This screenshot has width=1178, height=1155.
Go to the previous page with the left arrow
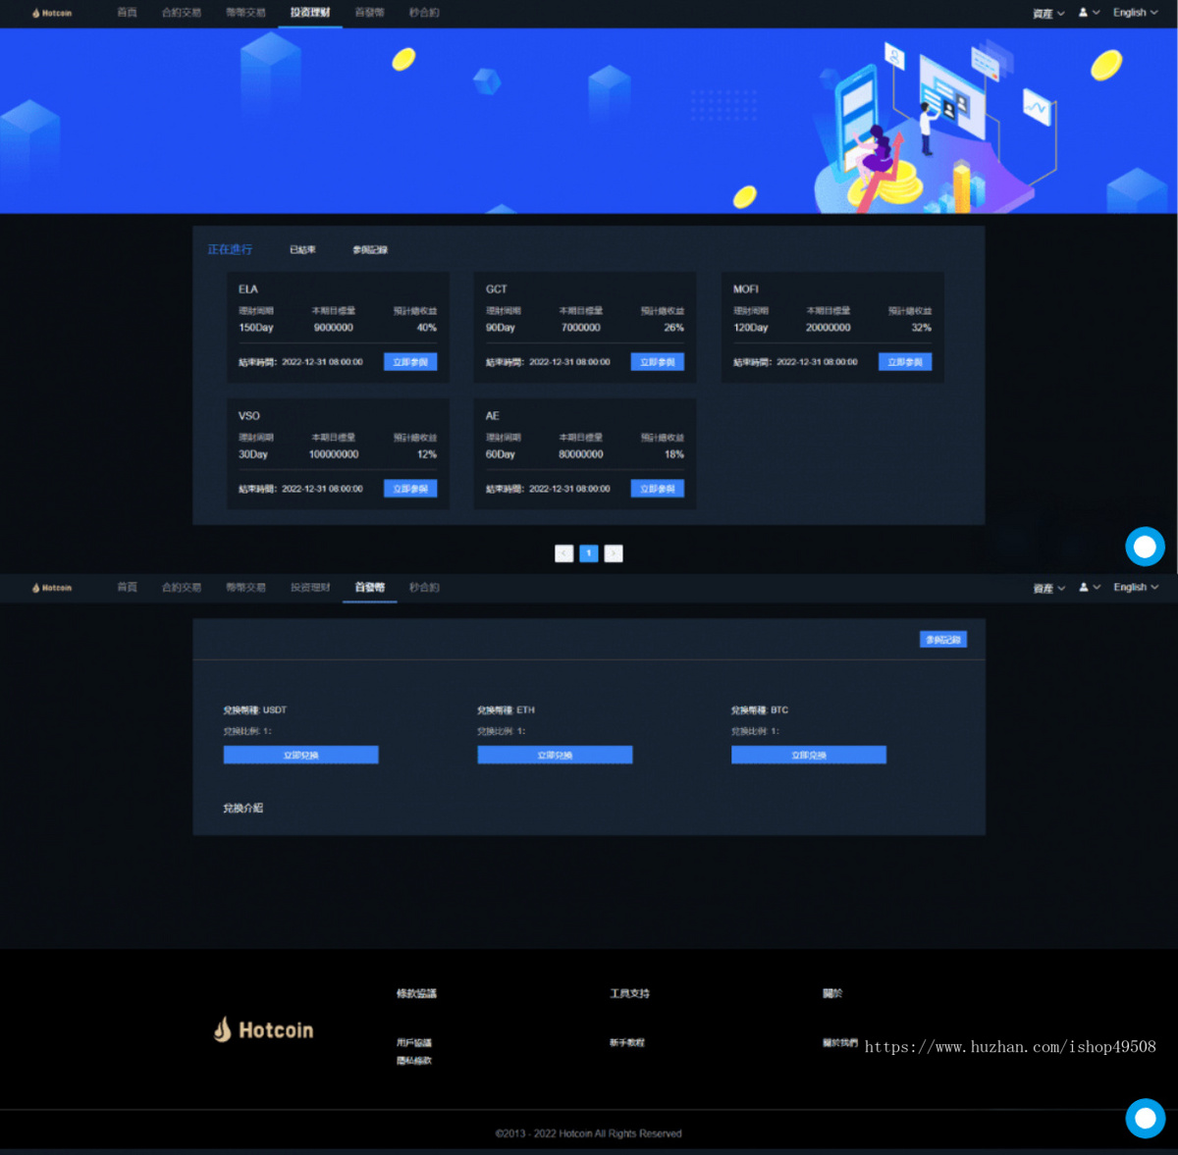tap(563, 553)
